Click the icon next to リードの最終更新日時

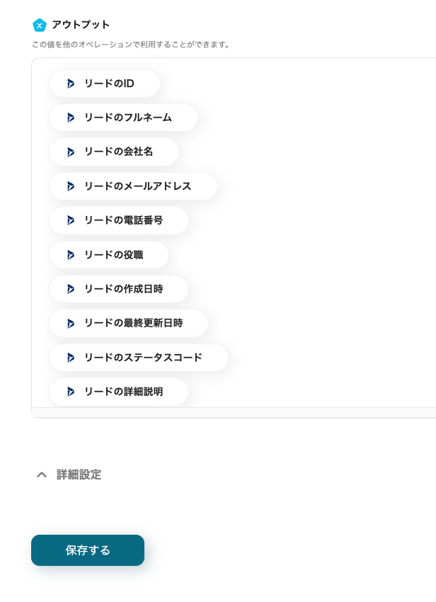[x=70, y=324]
